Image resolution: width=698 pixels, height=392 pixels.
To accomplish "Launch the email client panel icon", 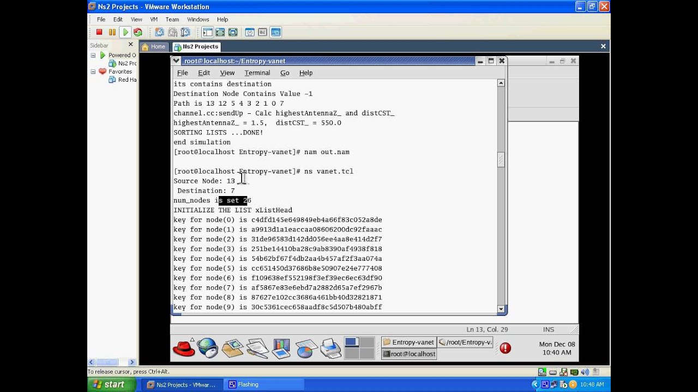I will pyautogui.click(x=232, y=347).
